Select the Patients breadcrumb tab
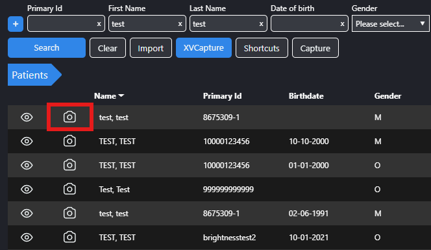This screenshot has width=431, height=250. [x=34, y=75]
